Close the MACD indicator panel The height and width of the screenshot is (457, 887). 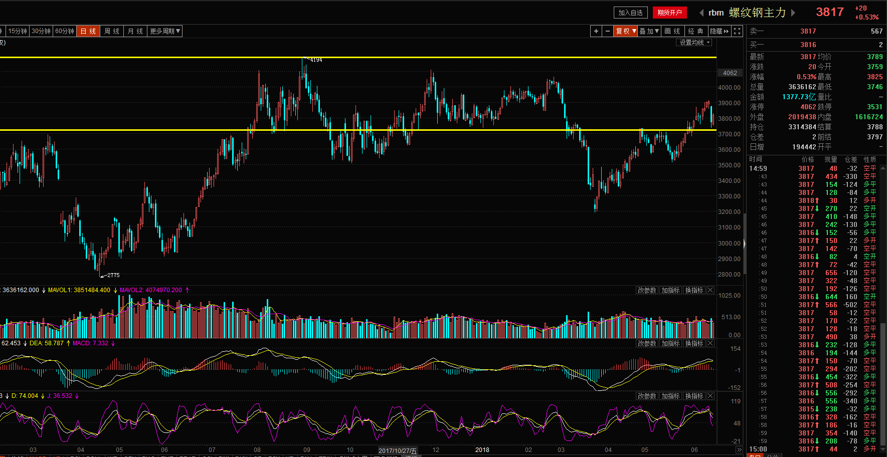click(x=710, y=343)
